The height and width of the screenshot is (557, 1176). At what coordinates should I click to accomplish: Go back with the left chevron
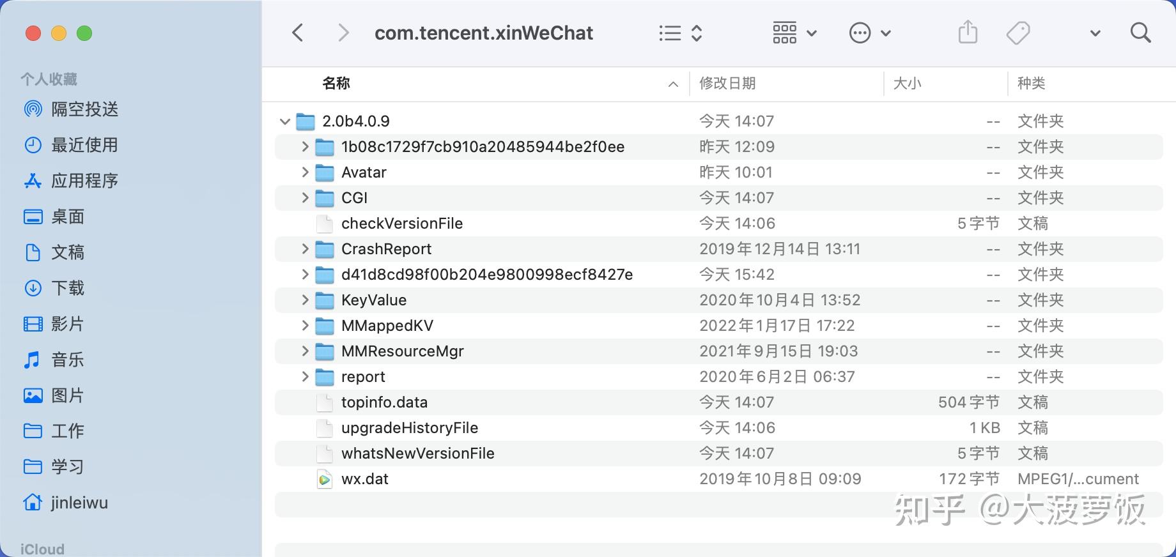click(x=298, y=33)
